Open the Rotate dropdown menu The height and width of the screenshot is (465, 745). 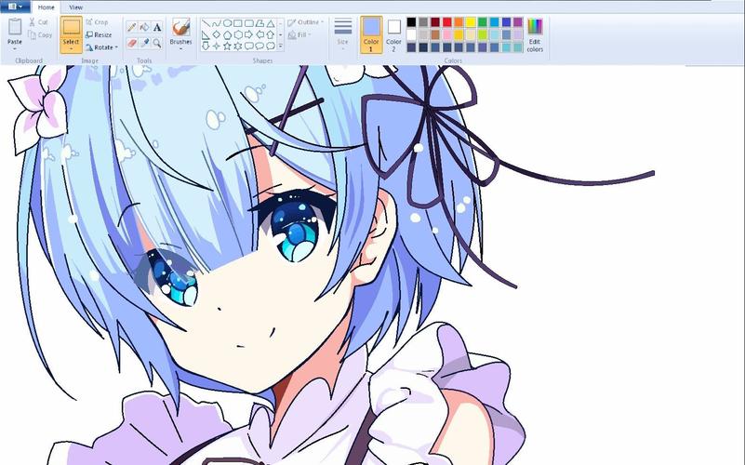(x=101, y=47)
